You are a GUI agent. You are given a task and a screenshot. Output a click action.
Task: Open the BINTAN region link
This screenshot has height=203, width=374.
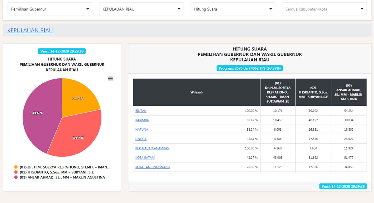(x=141, y=111)
